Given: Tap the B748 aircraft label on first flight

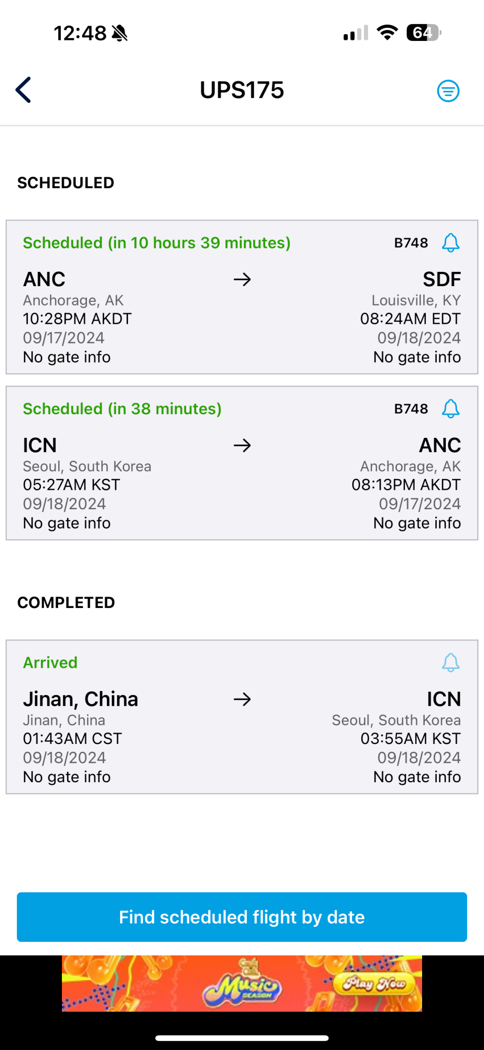Looking at the screenshot, I should 411,243.
